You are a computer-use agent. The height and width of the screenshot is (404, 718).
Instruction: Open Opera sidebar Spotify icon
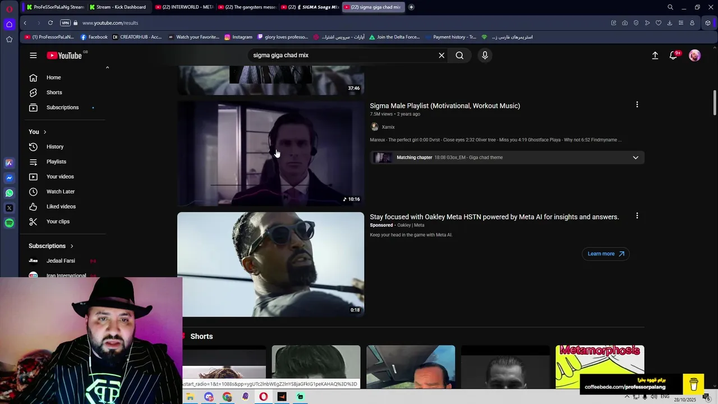(x=9, y=223)
